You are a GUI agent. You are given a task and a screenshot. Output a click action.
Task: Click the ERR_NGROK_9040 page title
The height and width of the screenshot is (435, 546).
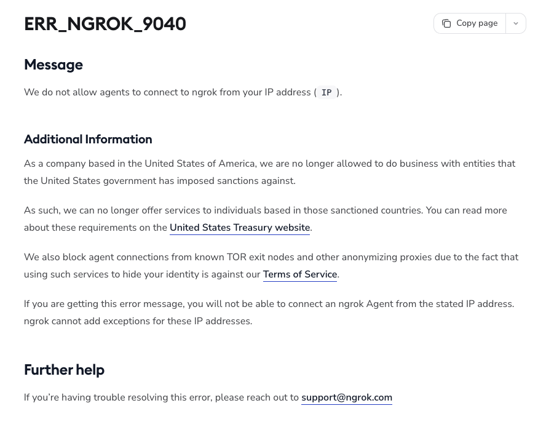point(105,24)
